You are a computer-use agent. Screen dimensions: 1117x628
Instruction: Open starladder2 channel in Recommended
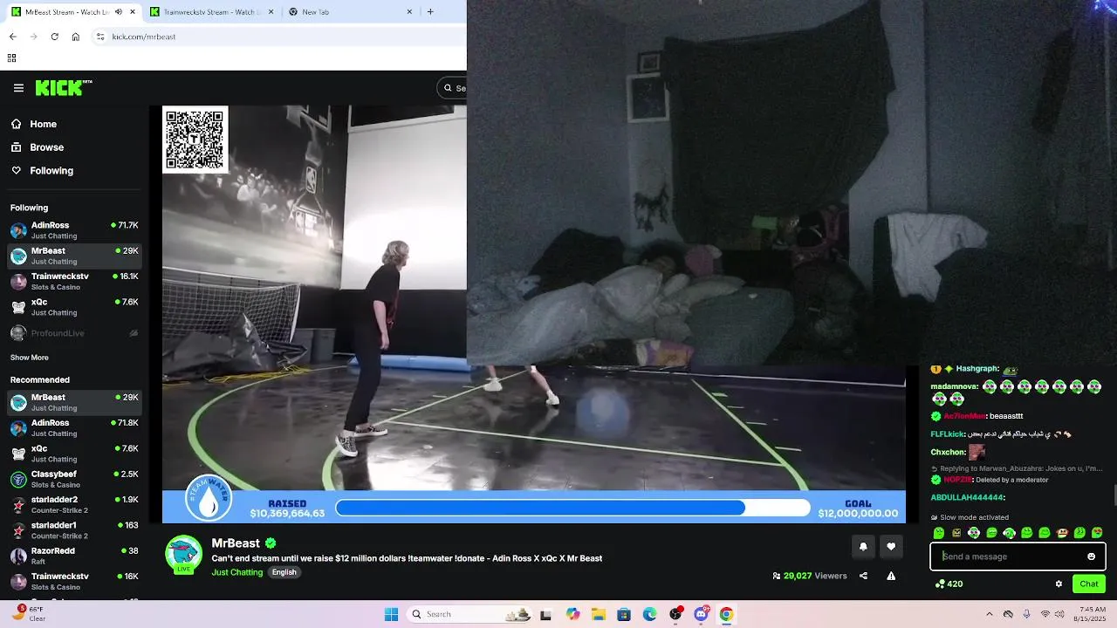74,504
